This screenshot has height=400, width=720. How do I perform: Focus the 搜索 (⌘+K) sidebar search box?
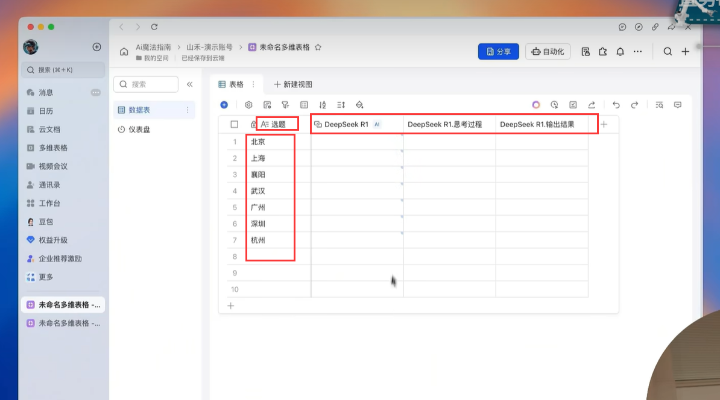point(63,70)
